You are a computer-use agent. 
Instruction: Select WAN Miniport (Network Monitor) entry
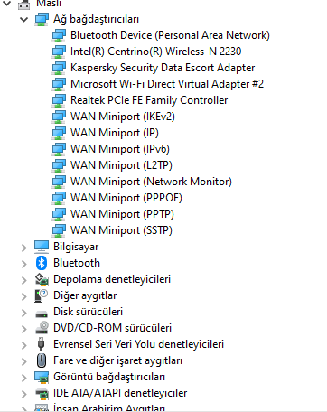pos(151,182)
